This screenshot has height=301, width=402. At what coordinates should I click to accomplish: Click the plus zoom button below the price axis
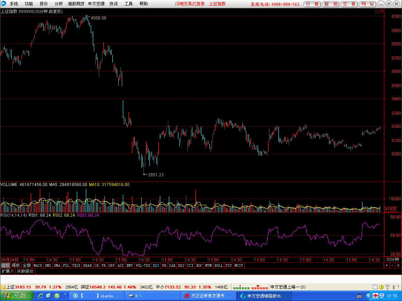(387, 265)
